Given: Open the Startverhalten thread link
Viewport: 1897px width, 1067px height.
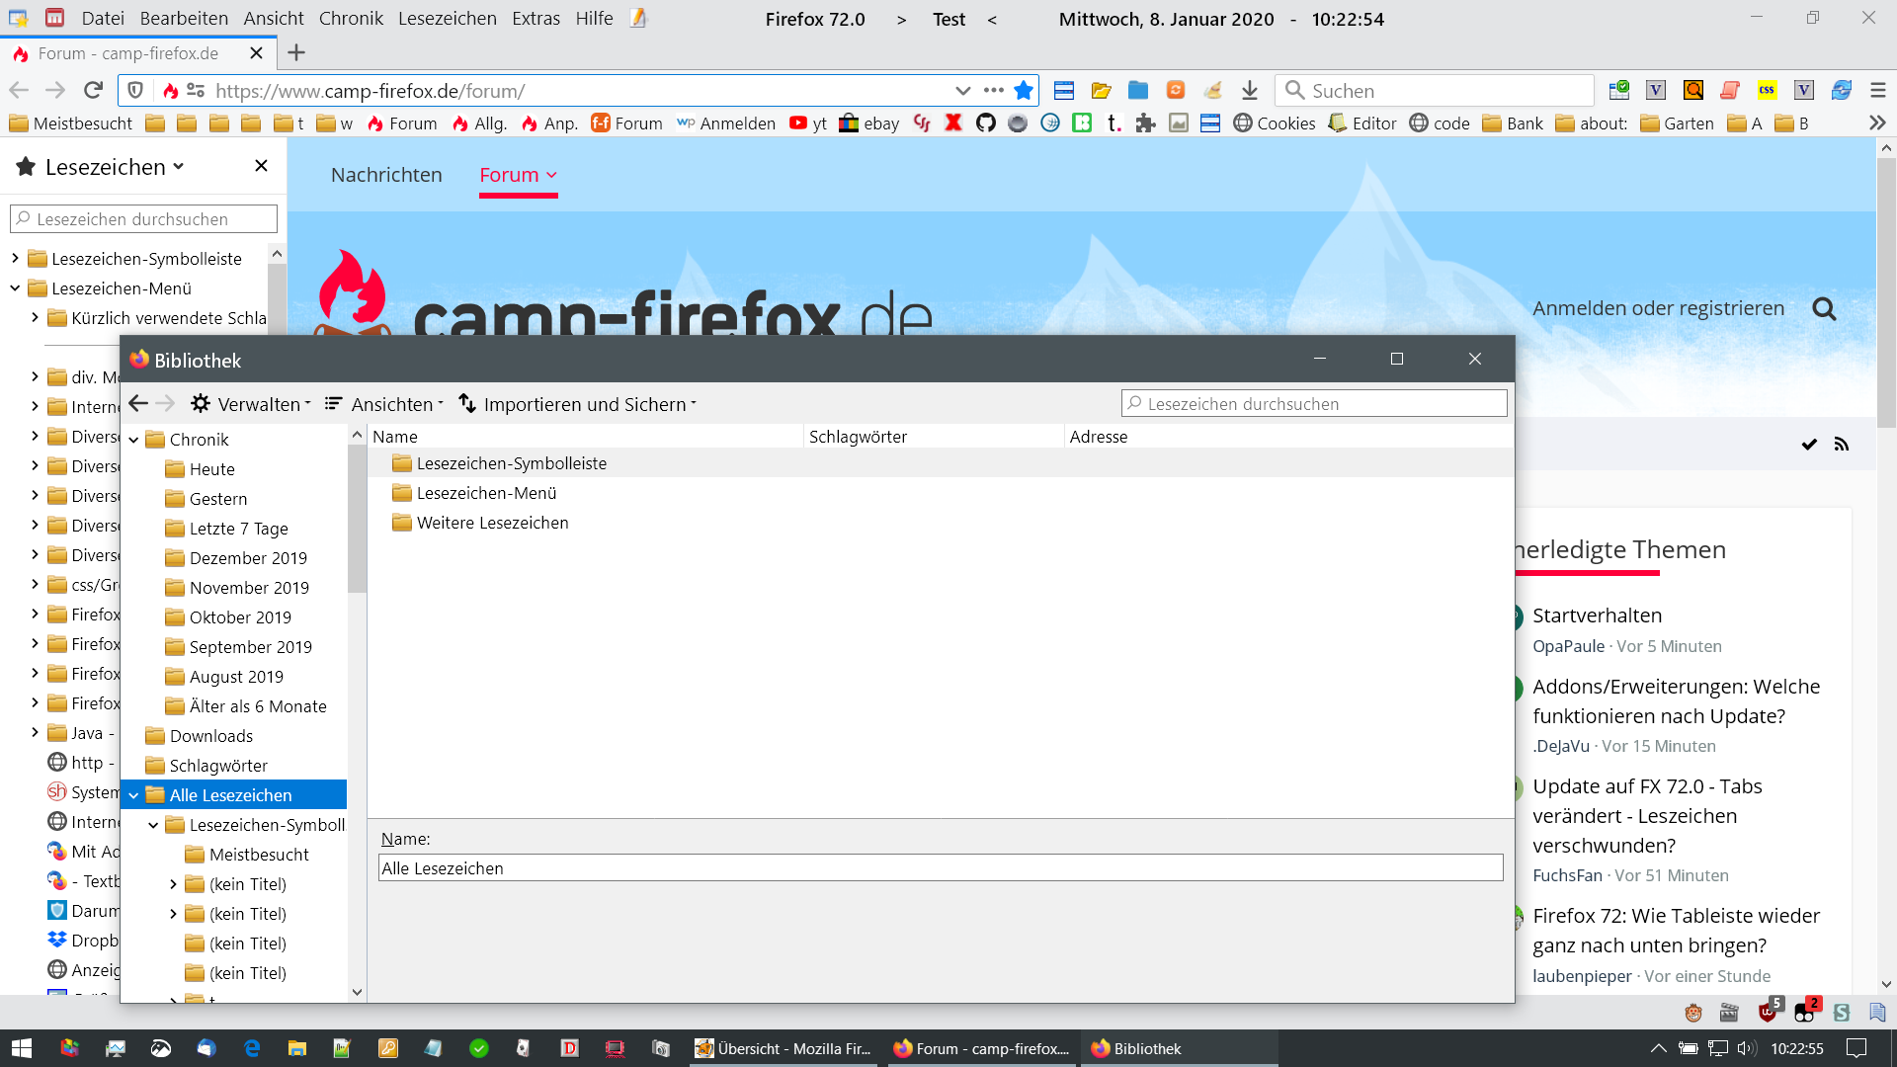Looking at the screenshot, I should point(1597,616).
